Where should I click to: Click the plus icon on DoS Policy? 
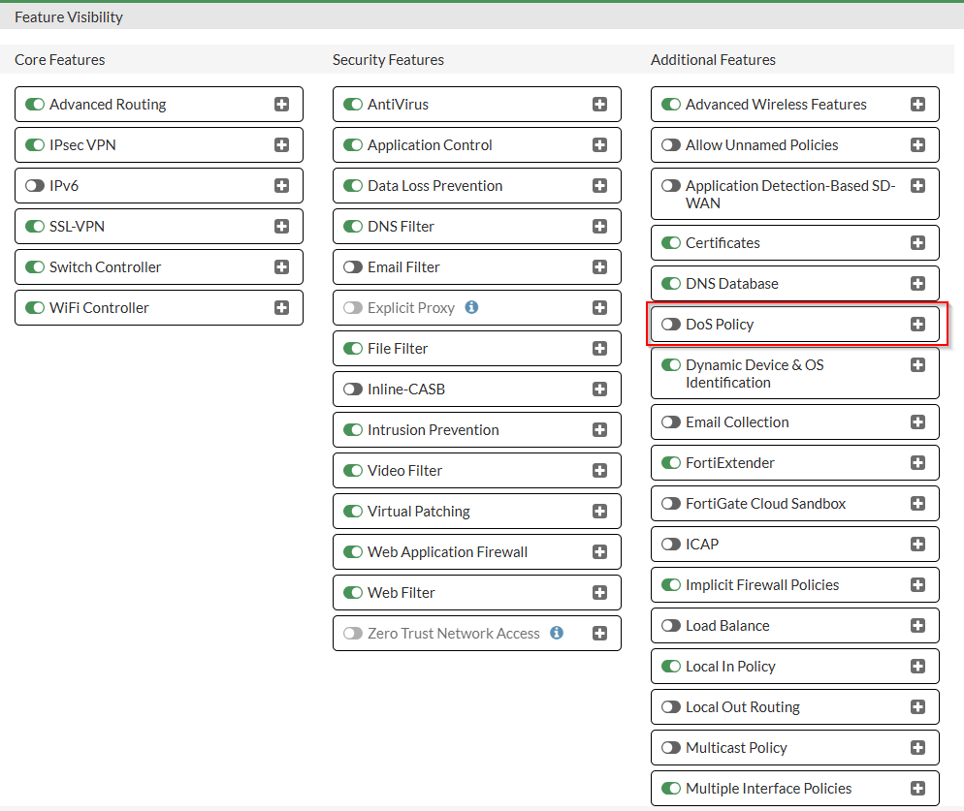tap(917, 324)
